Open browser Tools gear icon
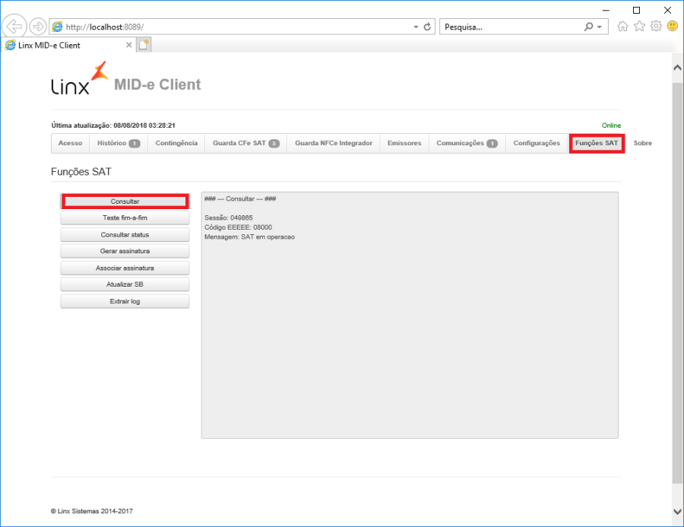Image resolution: width=684 pixels, height=527 pixels. click(656, 27)
